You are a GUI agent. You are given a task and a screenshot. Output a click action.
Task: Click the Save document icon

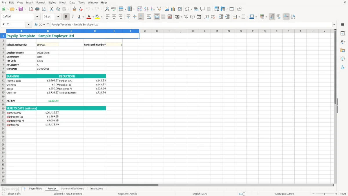(21, 9)
